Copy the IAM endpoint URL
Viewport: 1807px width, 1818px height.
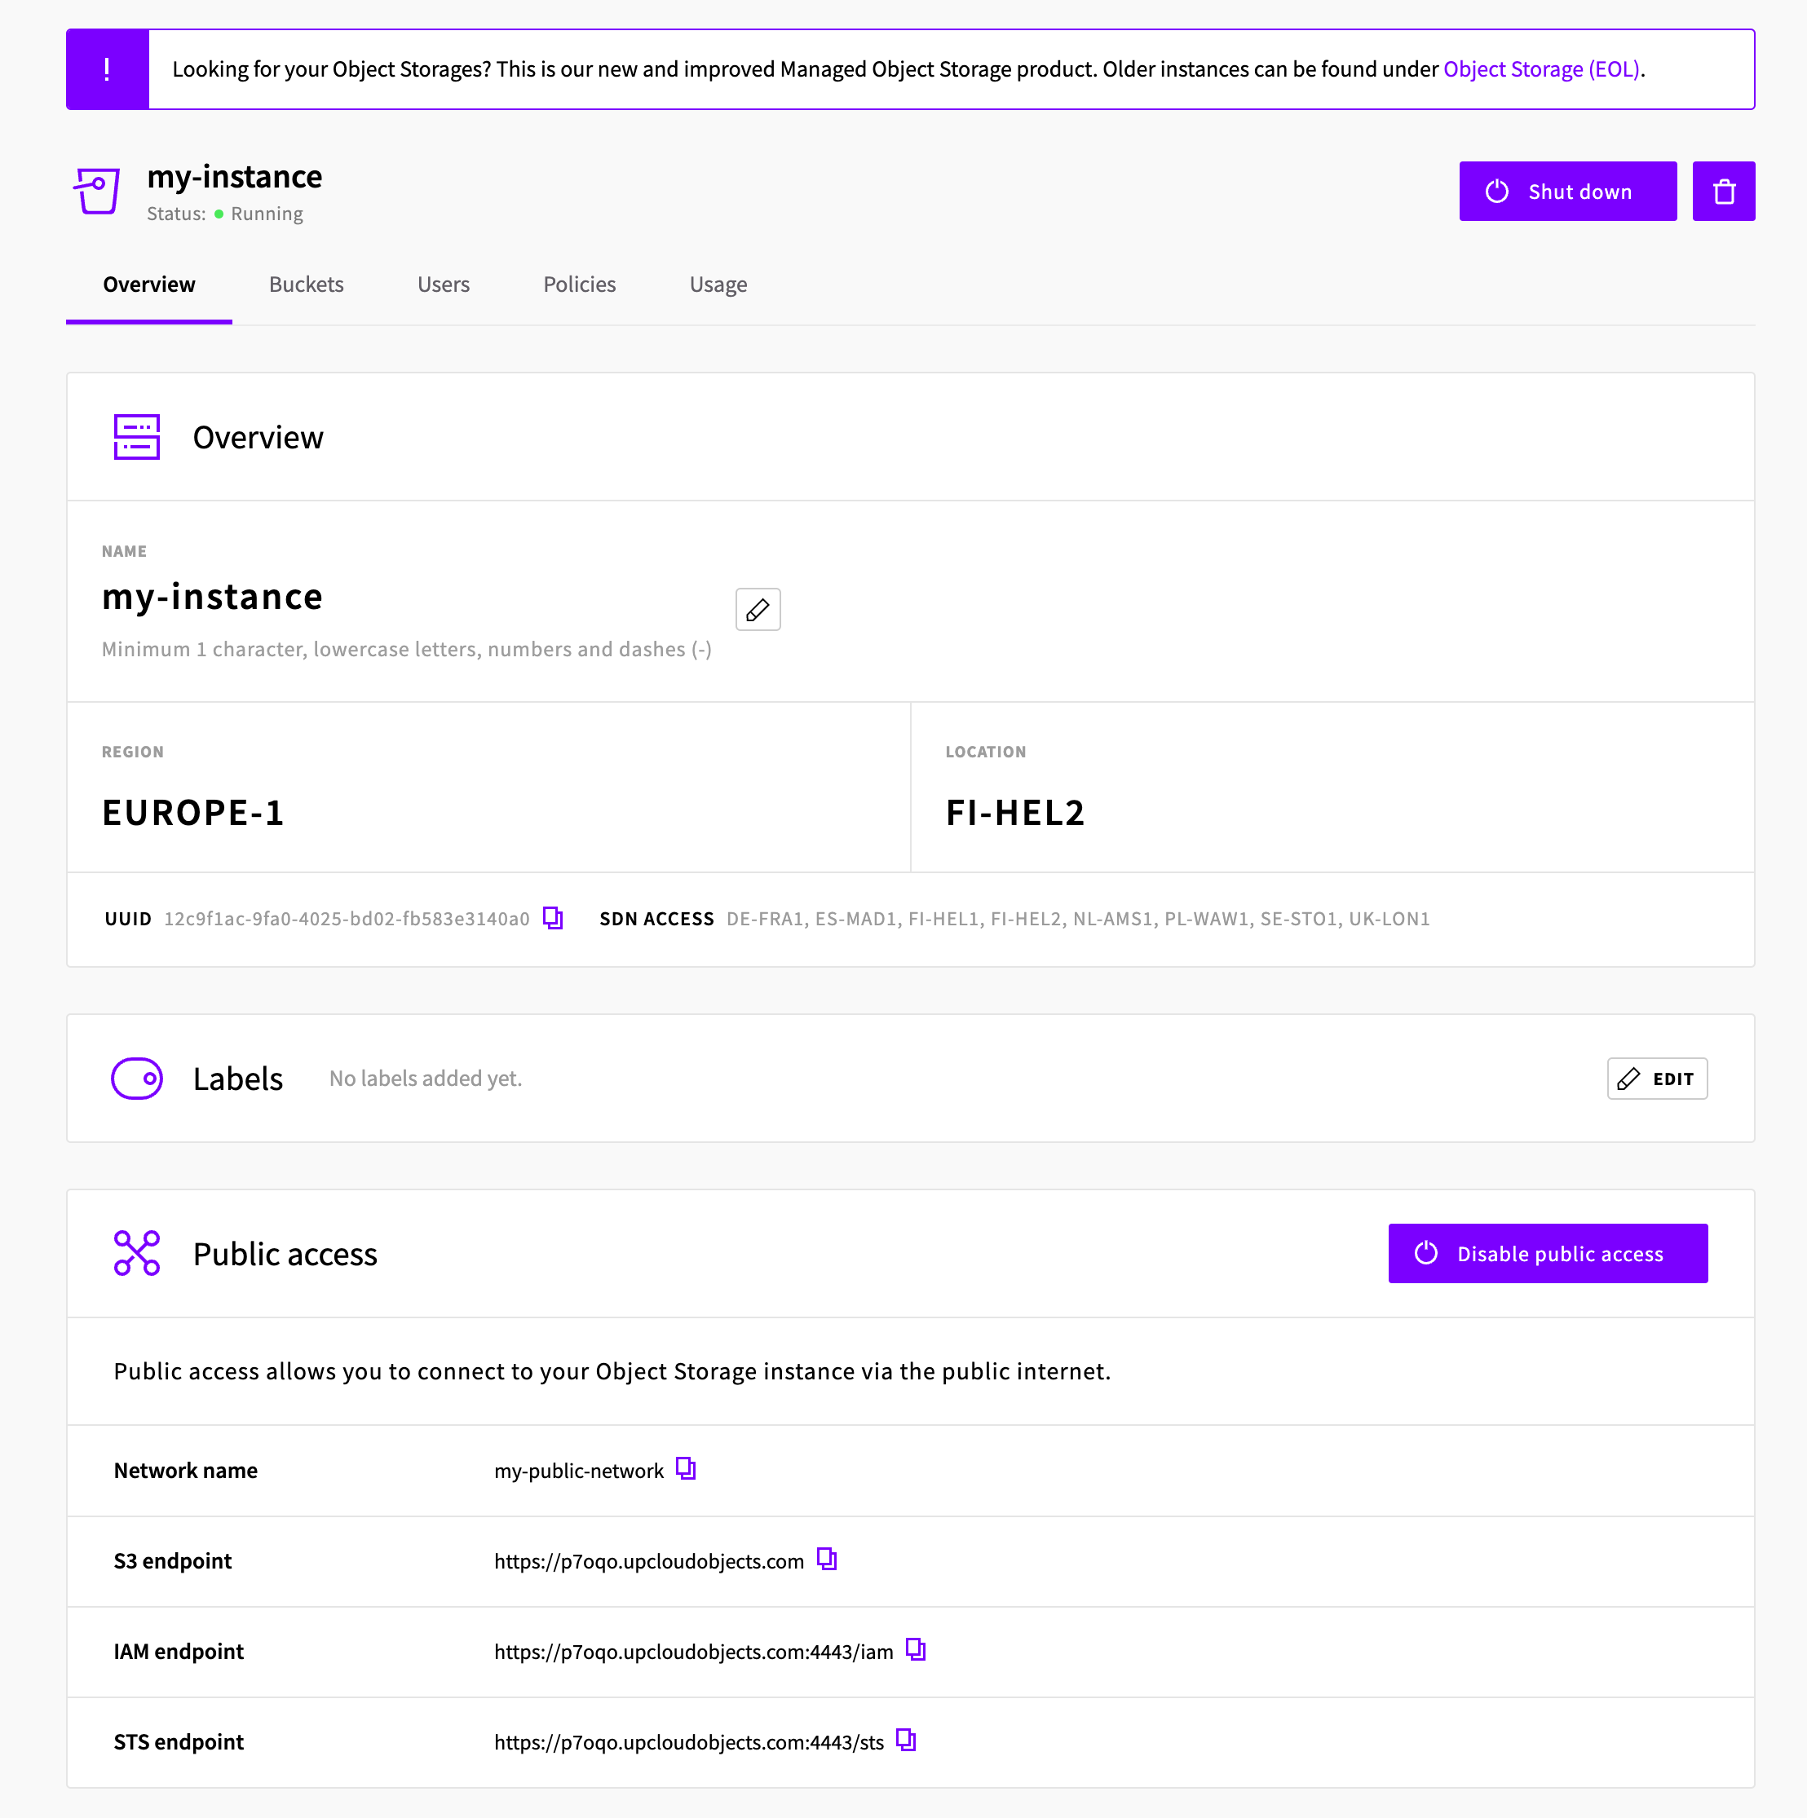[916, 1649]
